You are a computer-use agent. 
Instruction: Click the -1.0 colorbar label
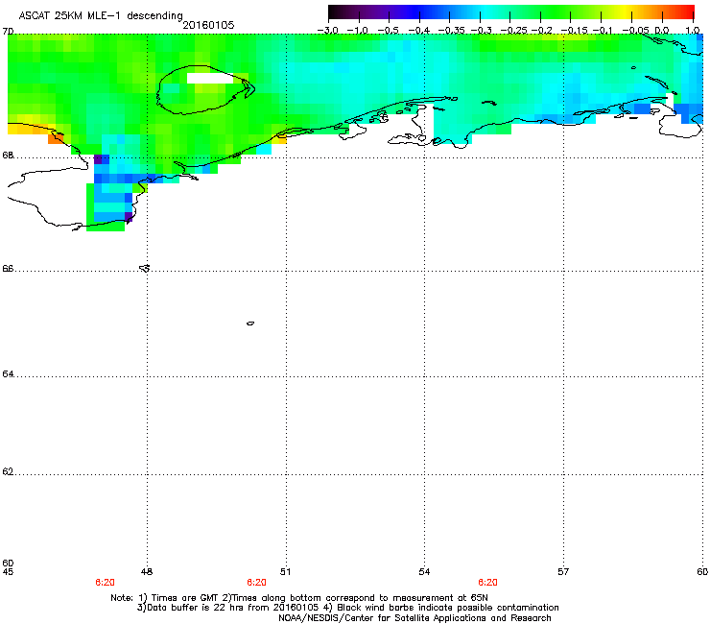click(358, 31)
